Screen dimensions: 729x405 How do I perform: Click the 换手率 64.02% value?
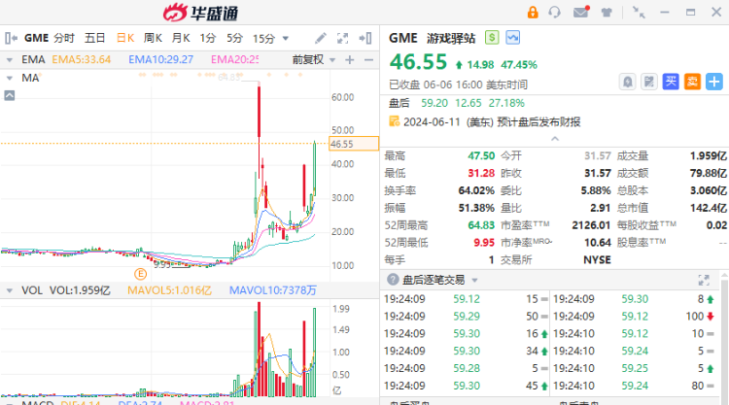[x=476, y=190]
